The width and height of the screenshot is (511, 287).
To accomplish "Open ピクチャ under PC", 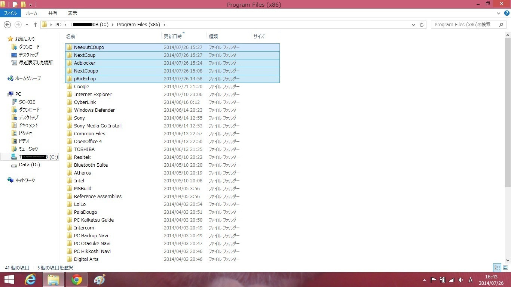I will point(25,133).
